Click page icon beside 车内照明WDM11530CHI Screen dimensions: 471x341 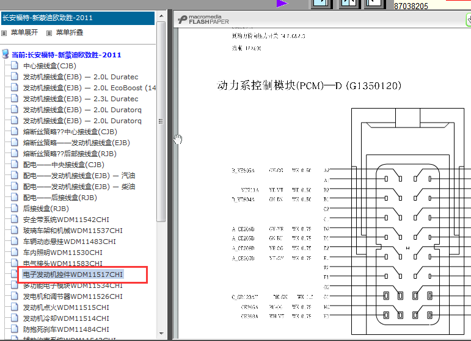(x=15, y=252)
